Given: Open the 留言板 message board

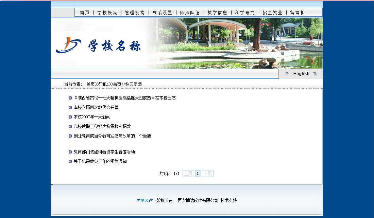Looking at the screenshot, I should [x=297, y=13].
